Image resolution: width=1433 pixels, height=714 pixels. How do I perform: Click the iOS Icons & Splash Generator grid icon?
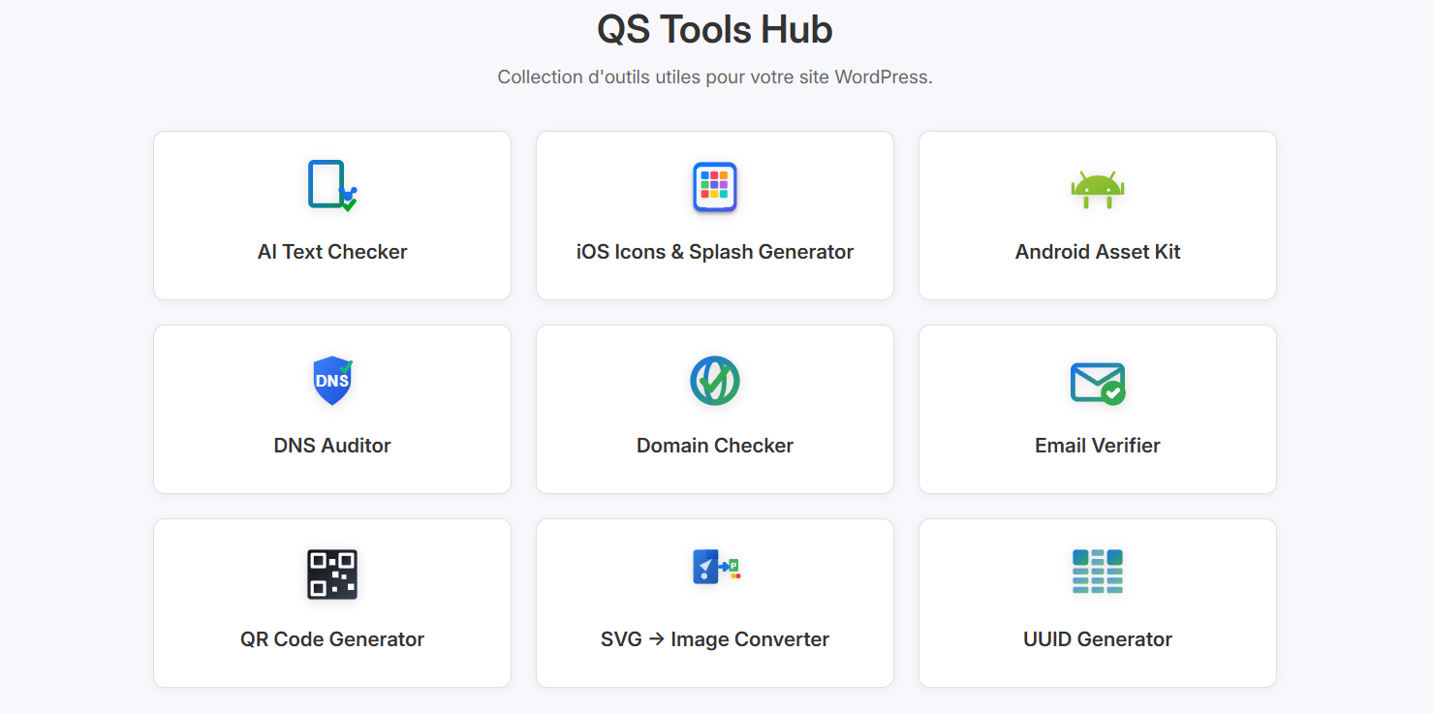[x=714, y=186]
